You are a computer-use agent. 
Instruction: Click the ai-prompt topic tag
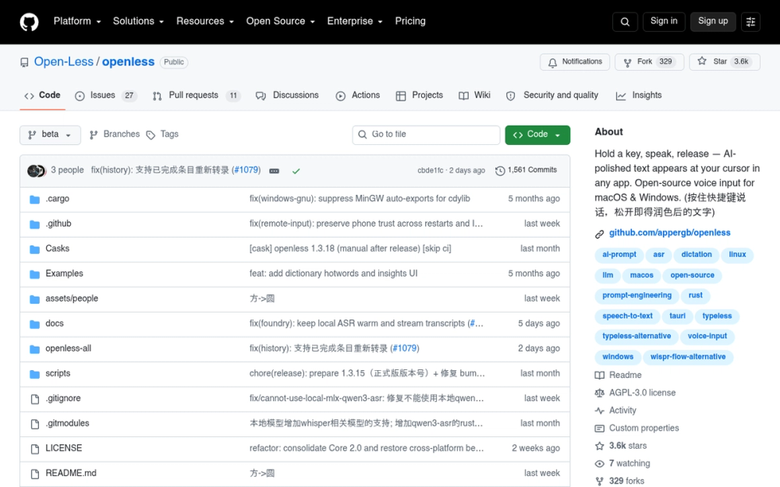(x=619, y=255)
